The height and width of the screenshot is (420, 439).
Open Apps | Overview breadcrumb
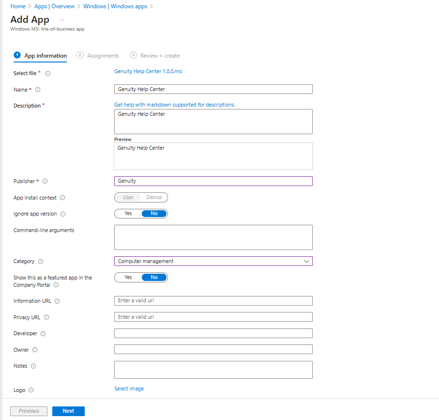[54, 6]
